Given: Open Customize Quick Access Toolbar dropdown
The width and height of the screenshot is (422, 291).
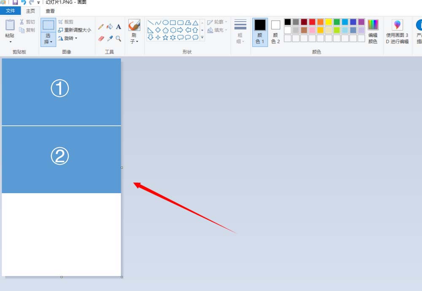Looking at the screenshot, I should coord(38,3).
